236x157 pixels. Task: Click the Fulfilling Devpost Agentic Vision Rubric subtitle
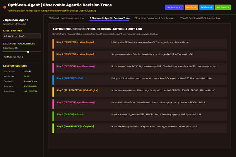click(x=52, y=11)
